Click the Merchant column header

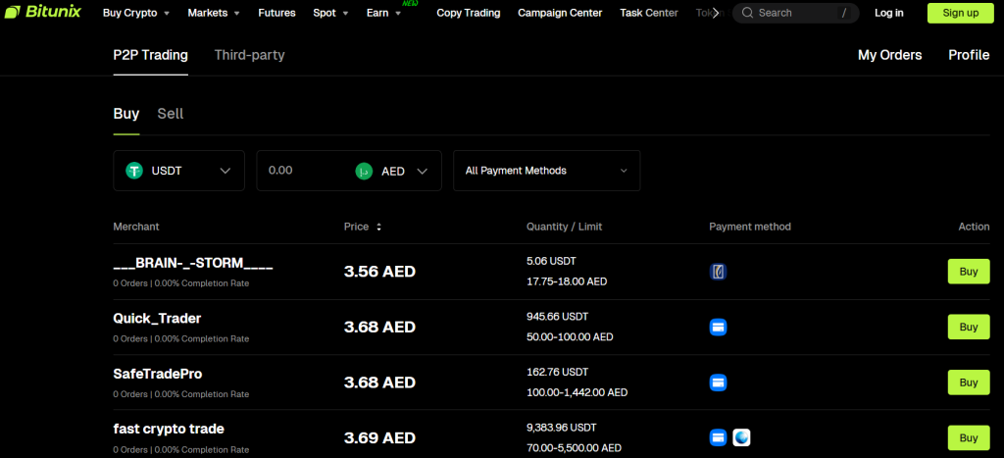click(136, 227)
